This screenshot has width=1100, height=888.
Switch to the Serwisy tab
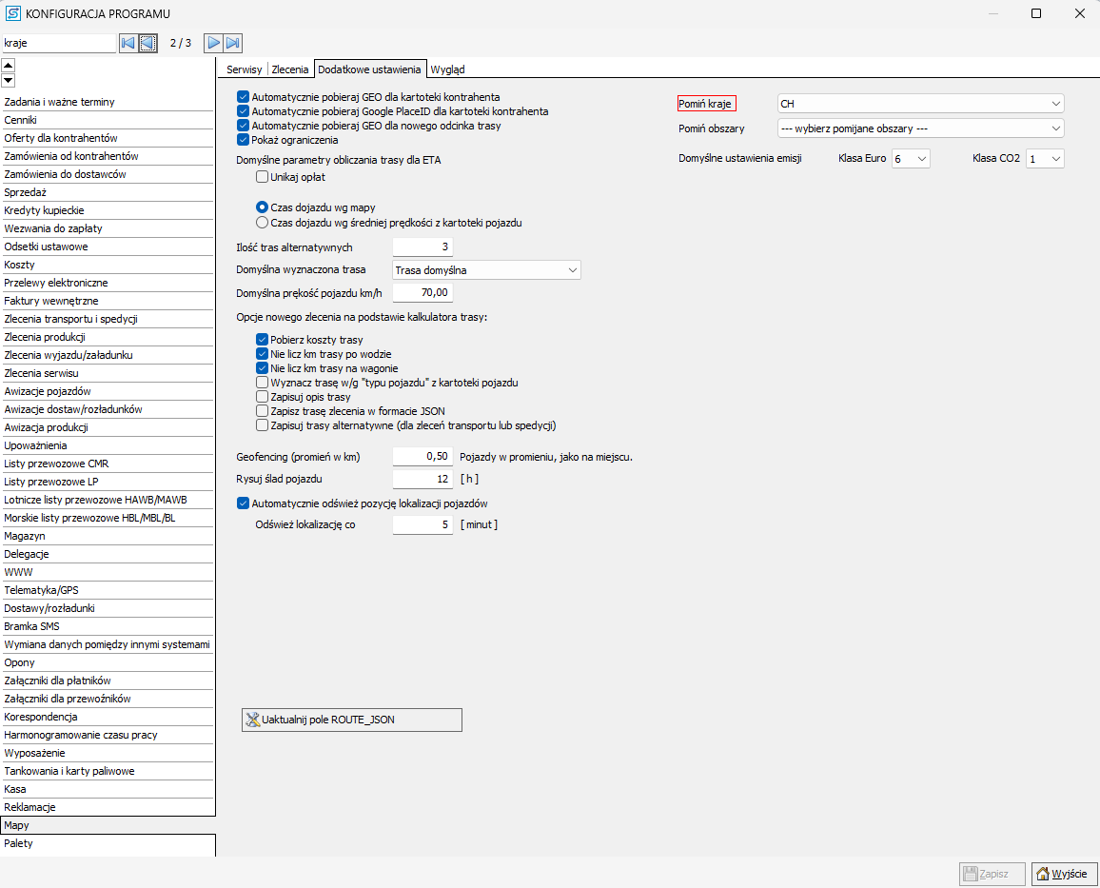(x=244, y=69)
